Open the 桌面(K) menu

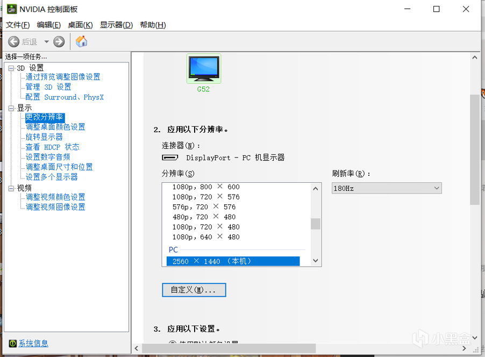[80, 25]
